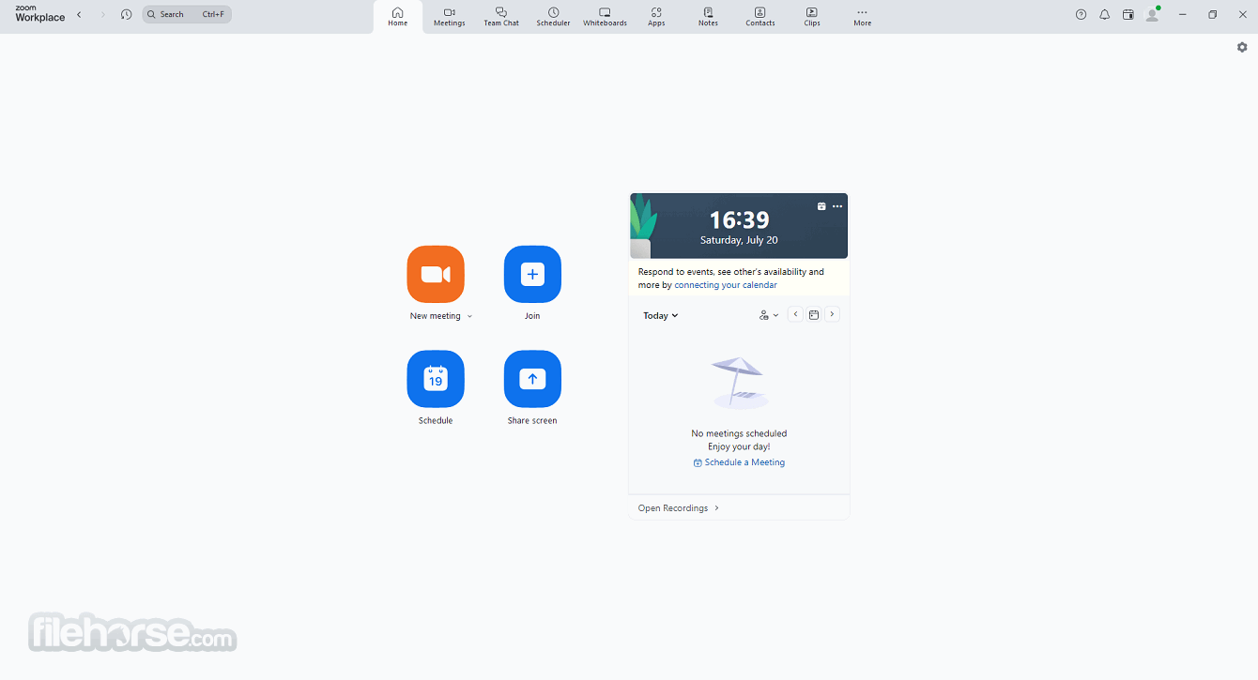Expand the availability filter next to Today

[x=768, y=314]
